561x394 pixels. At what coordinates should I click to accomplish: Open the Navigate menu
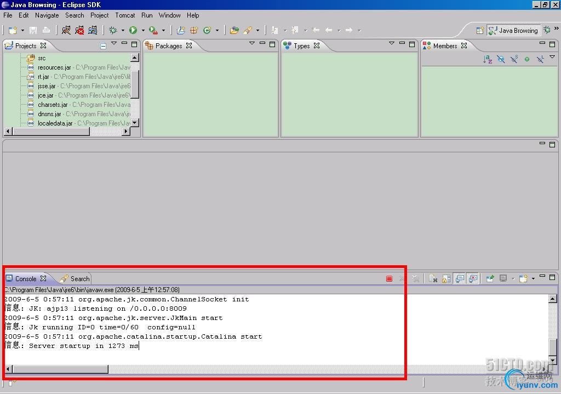pos(47,15)
